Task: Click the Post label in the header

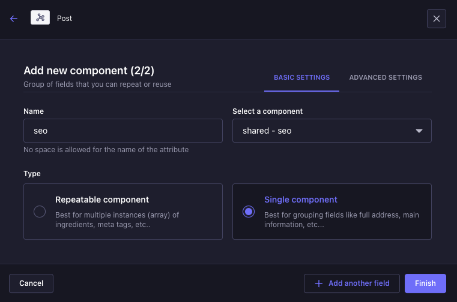Action: coord(64,19)
